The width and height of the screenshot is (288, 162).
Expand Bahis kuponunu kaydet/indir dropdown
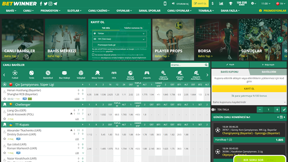coord(249,102)
